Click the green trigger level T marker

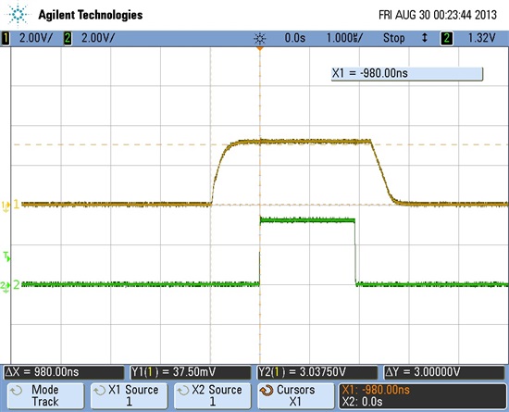[6, 256]
